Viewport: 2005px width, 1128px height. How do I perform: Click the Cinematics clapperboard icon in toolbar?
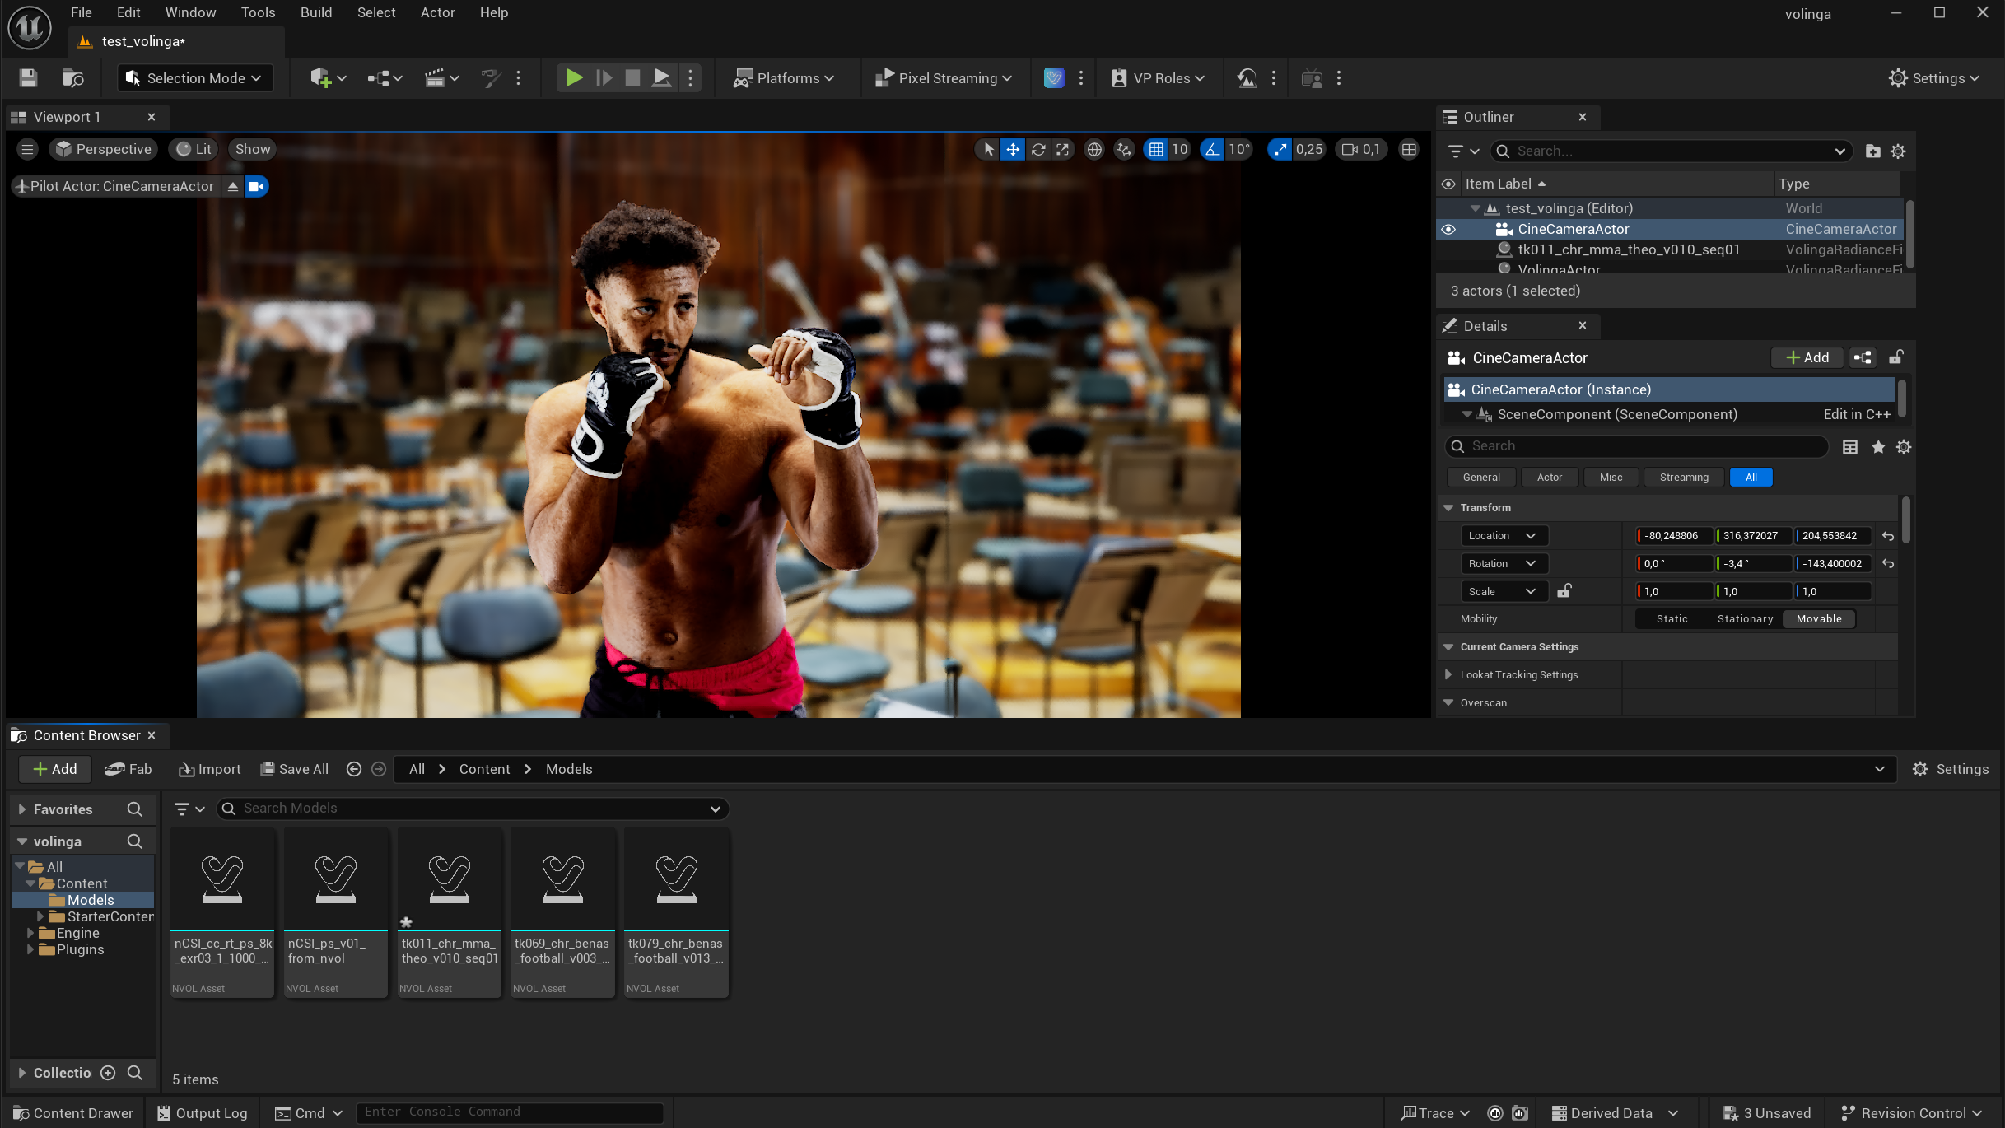[x=438, y=77]
